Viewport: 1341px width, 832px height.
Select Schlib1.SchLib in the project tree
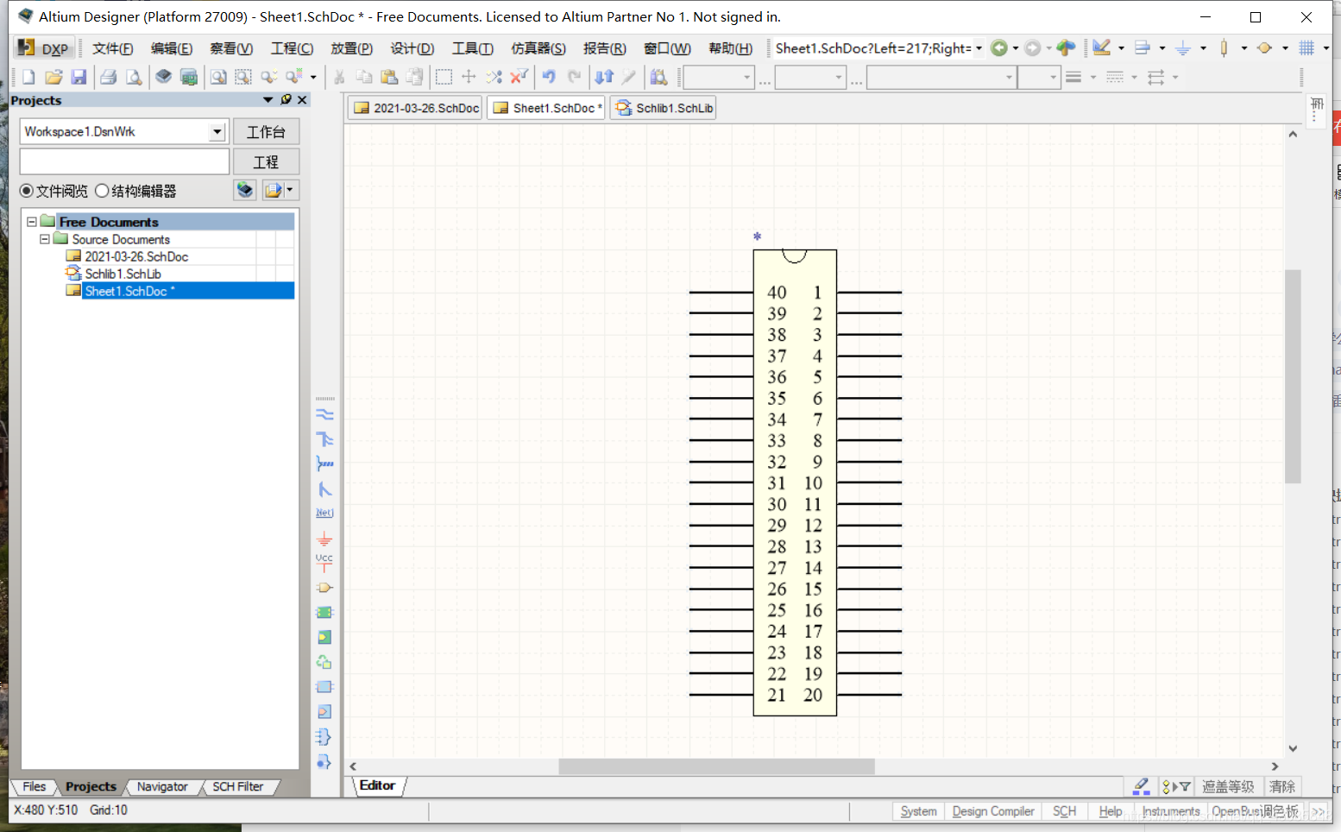(123, 274)
